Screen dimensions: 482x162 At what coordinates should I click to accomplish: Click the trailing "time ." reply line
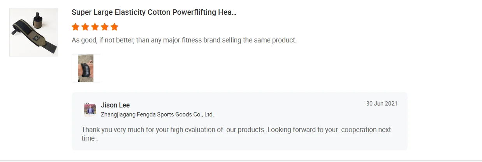coord(90,138)
